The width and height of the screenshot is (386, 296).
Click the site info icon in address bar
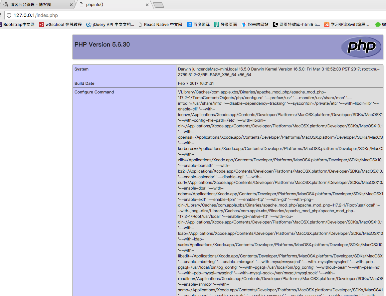tap(9, 15)
